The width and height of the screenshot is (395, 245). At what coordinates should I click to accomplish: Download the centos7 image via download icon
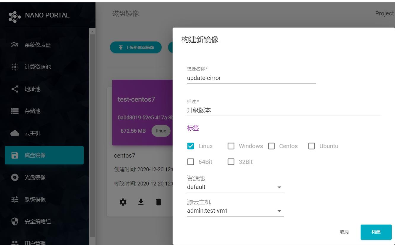point(141,202)
